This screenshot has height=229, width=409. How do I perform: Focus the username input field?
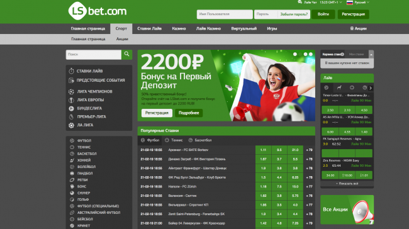pyautogui.click(x=225, y=14)
